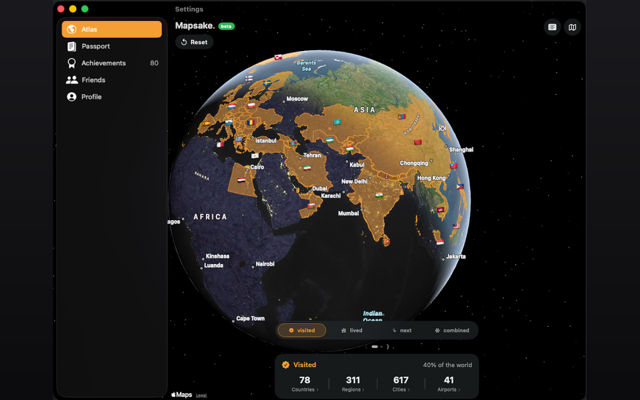Click the India flag on globe

point(379,195)
